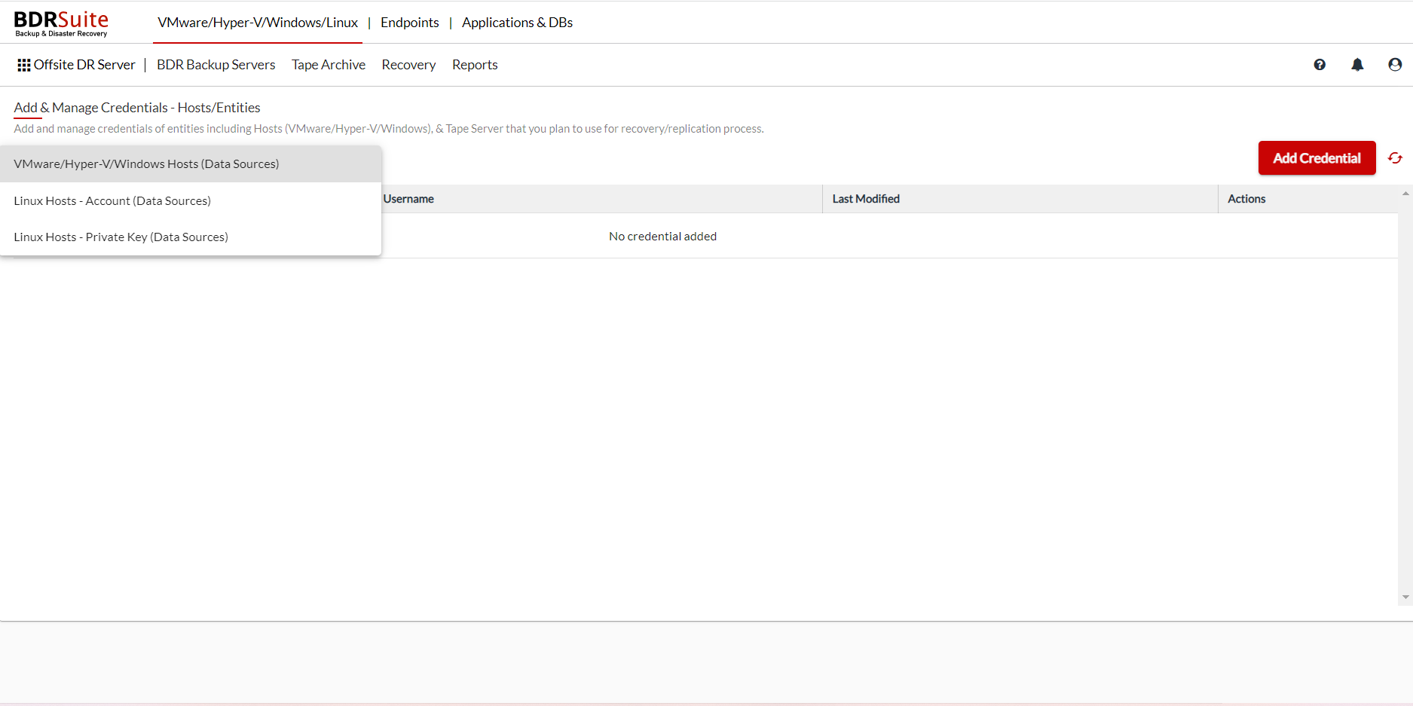Switch to the Endpoints tab
Screen dimensions: 1413x706
[410, 23]
